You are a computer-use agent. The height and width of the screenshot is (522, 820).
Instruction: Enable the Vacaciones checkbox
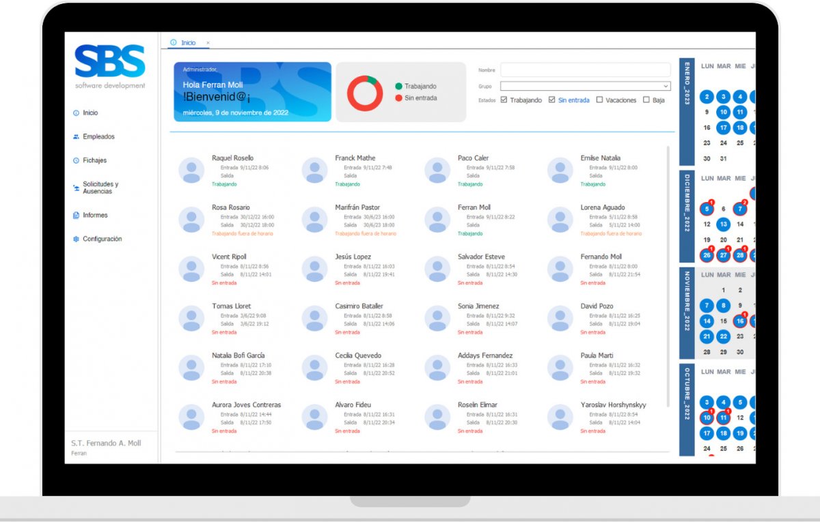(x=599, y=100)
